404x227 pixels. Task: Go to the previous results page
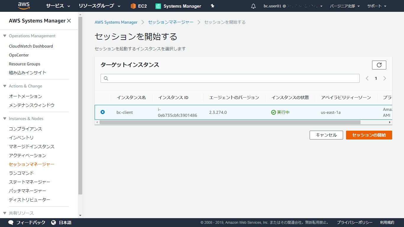click(x=367, y=78)
